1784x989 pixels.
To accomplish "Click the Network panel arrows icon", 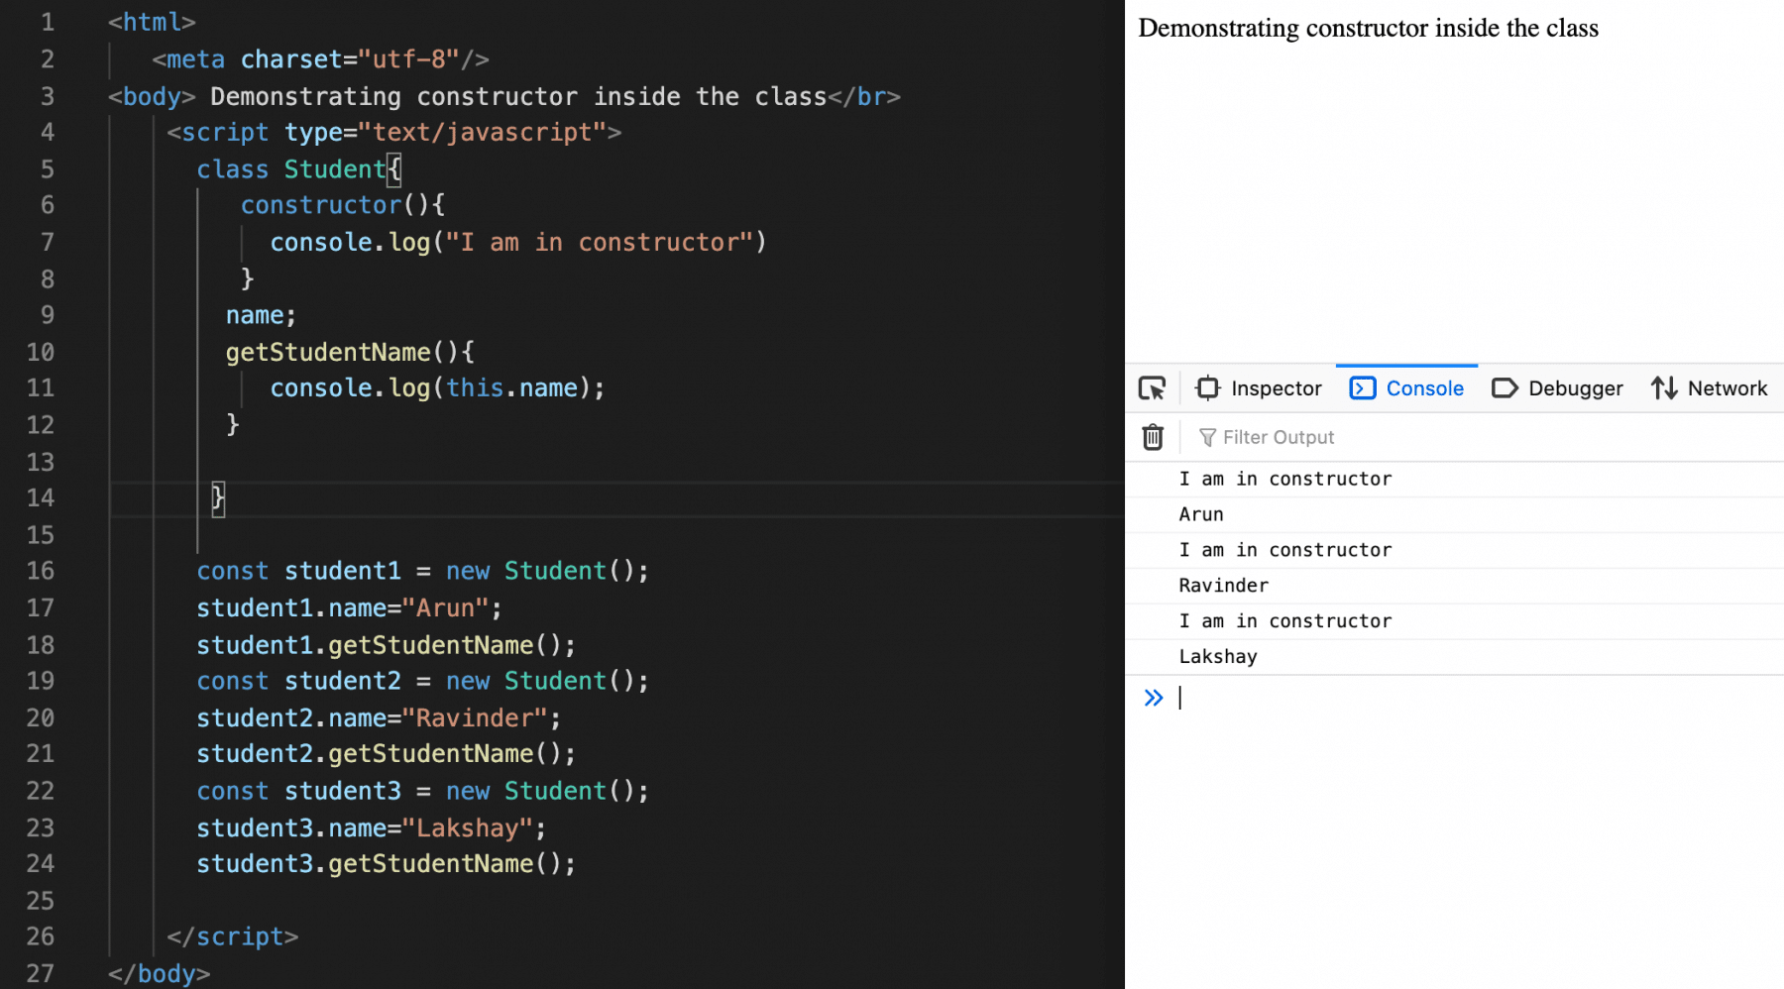I will (1663, 388).
